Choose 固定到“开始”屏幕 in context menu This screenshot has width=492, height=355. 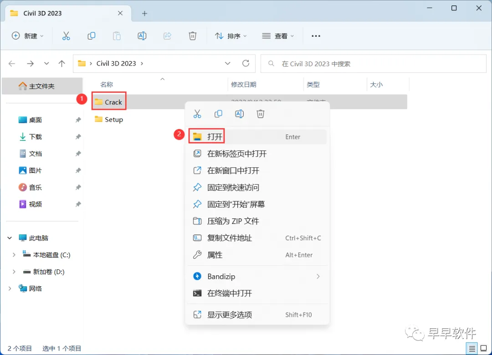click(257, 204)
